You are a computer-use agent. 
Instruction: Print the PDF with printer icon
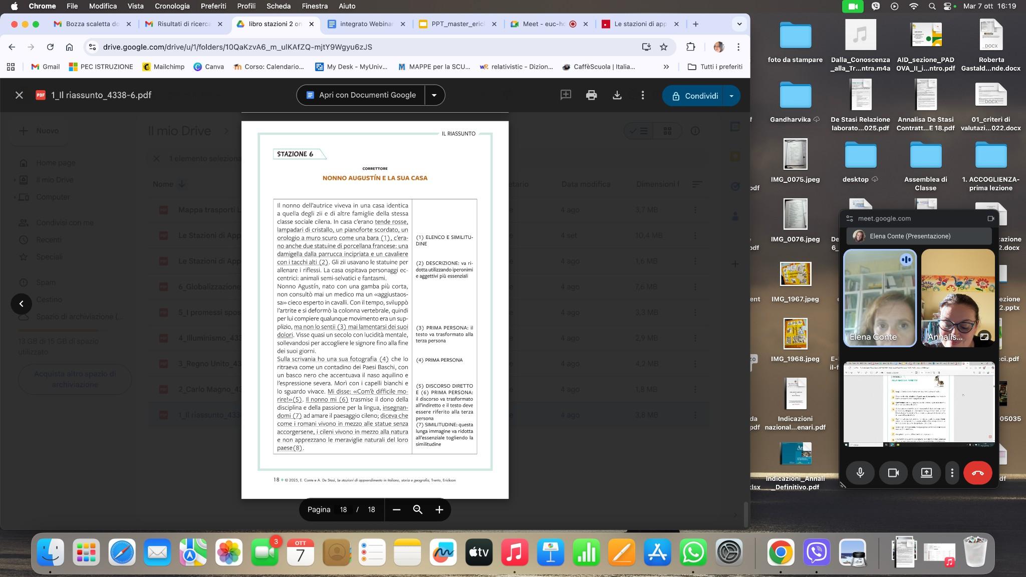(x=591, y=95)
